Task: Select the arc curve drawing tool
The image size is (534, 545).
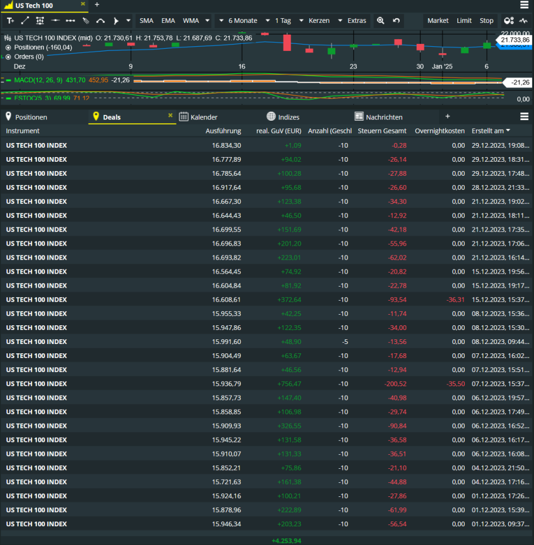Action: (x=100, y=21)
